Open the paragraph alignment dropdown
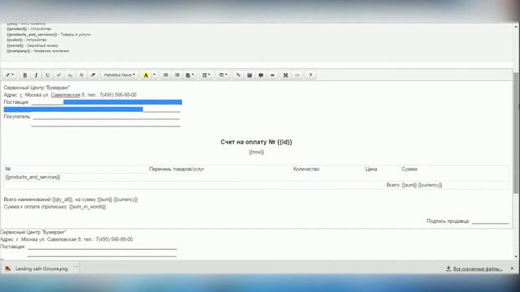 (x=189, y=75)
